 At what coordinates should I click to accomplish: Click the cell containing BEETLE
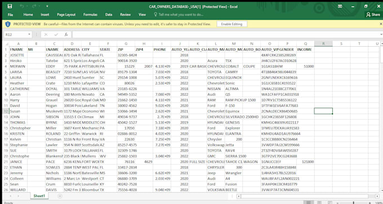tap(234, 190)
